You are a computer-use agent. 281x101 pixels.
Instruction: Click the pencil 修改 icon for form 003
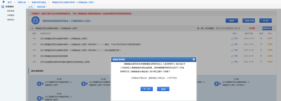232,50
